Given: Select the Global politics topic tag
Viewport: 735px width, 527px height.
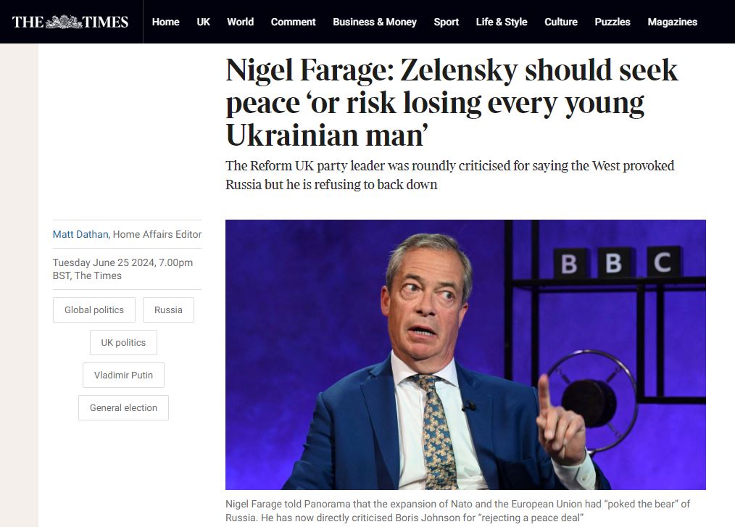Looking at the screenshot, I should point(94,310).
